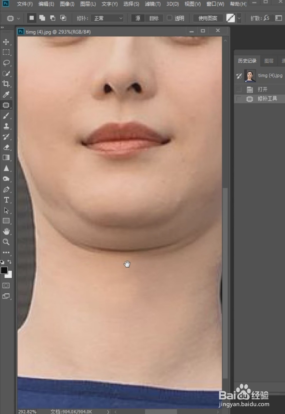Open the 修补 mode dropdown set to 正常
The height and width of the screenshot is (414, 285).
(107, 18)
